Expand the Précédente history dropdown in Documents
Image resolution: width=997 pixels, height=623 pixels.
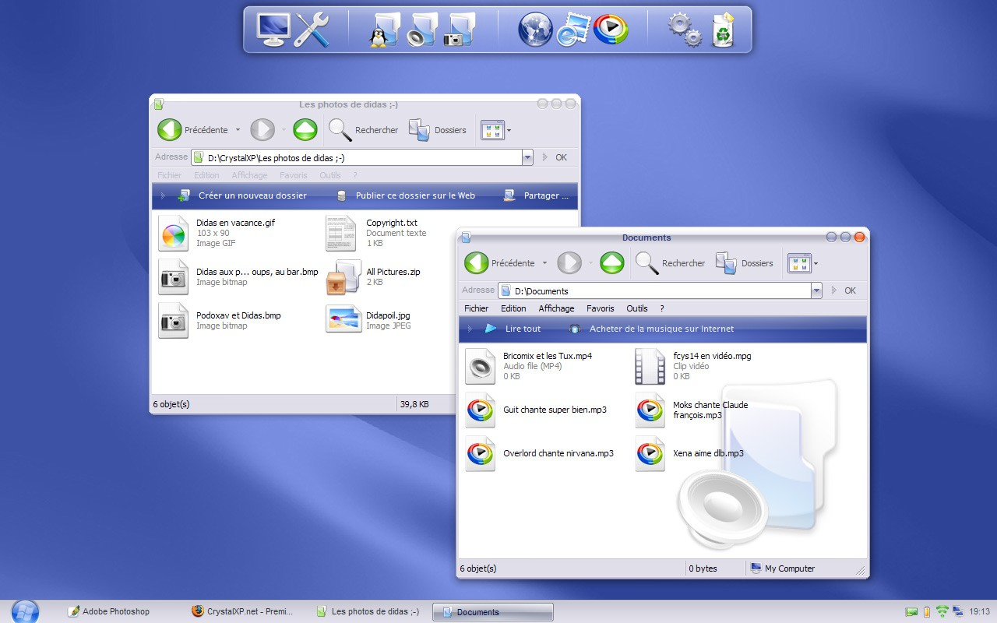[x=544, y=263]
